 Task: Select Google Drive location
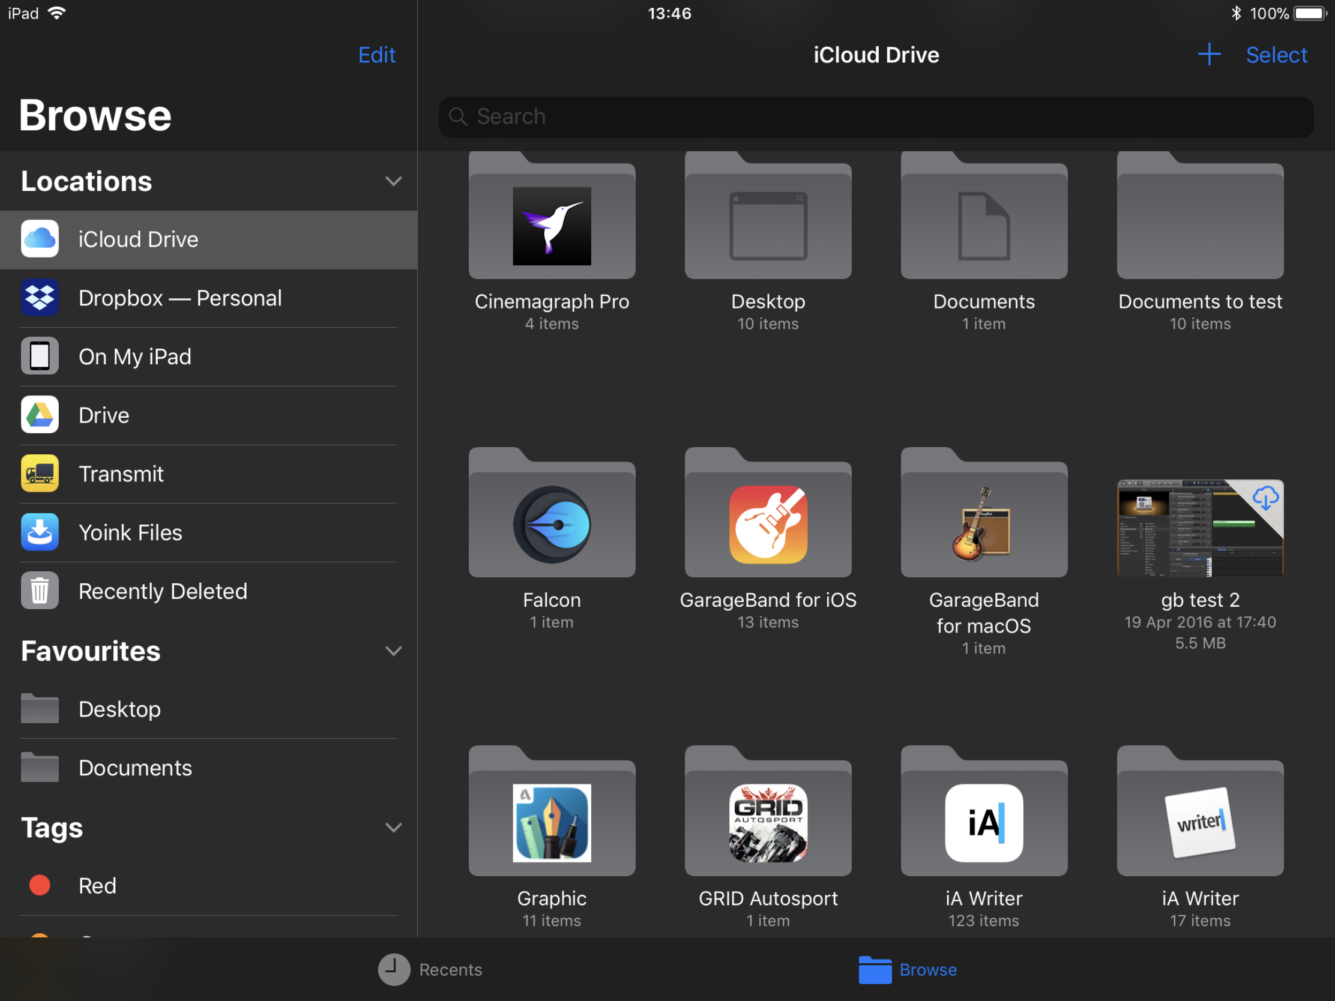pyautogui.click(x=208, y=415)
